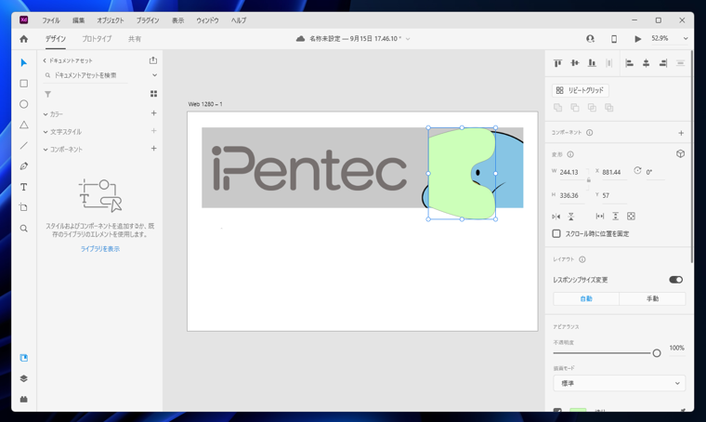This screenshot has width=706, height=422.
Task: Open the オブジェクト menu
Action: 111,20
